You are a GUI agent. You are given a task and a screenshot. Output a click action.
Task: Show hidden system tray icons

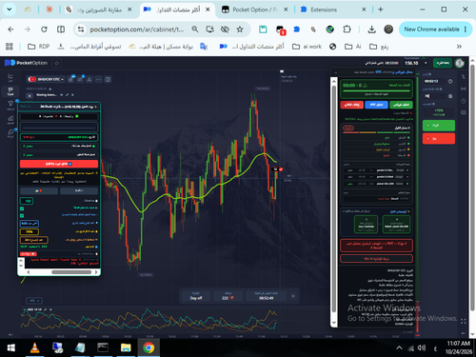tap(399, 347)
